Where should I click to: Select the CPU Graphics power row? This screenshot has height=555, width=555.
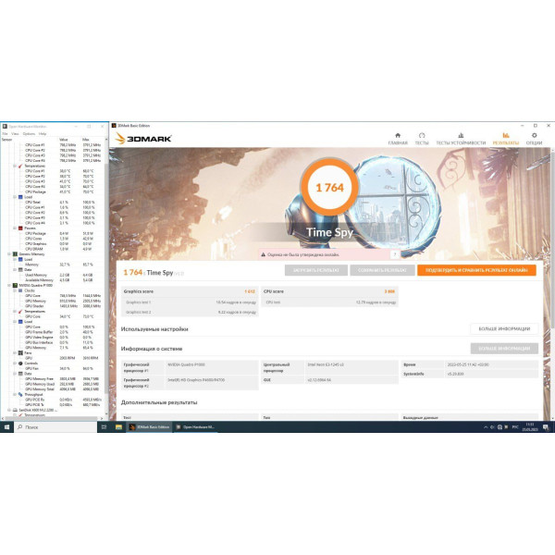tap(53, 243)
